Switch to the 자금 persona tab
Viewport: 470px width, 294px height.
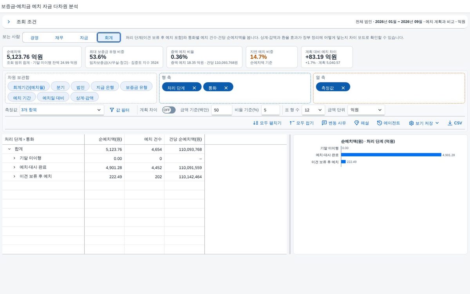[x=84, y=38]
